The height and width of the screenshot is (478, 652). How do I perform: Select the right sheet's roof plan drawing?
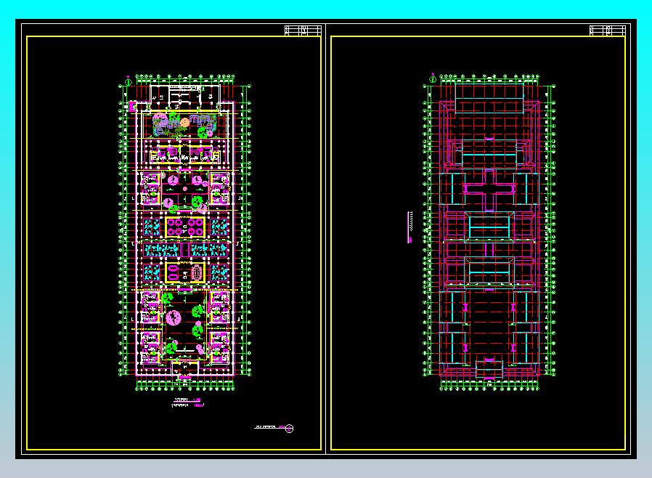489,233
